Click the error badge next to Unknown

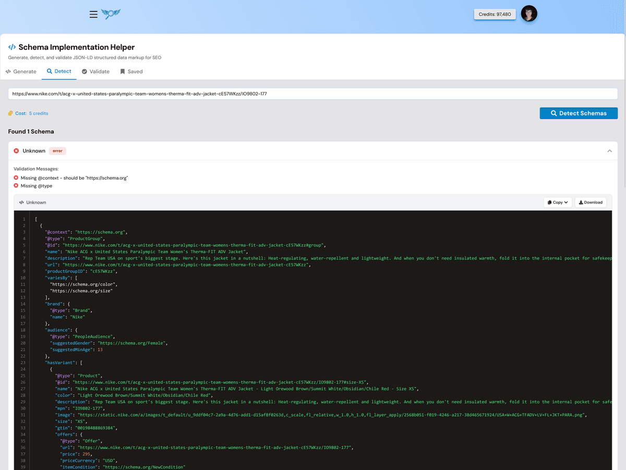57,150
